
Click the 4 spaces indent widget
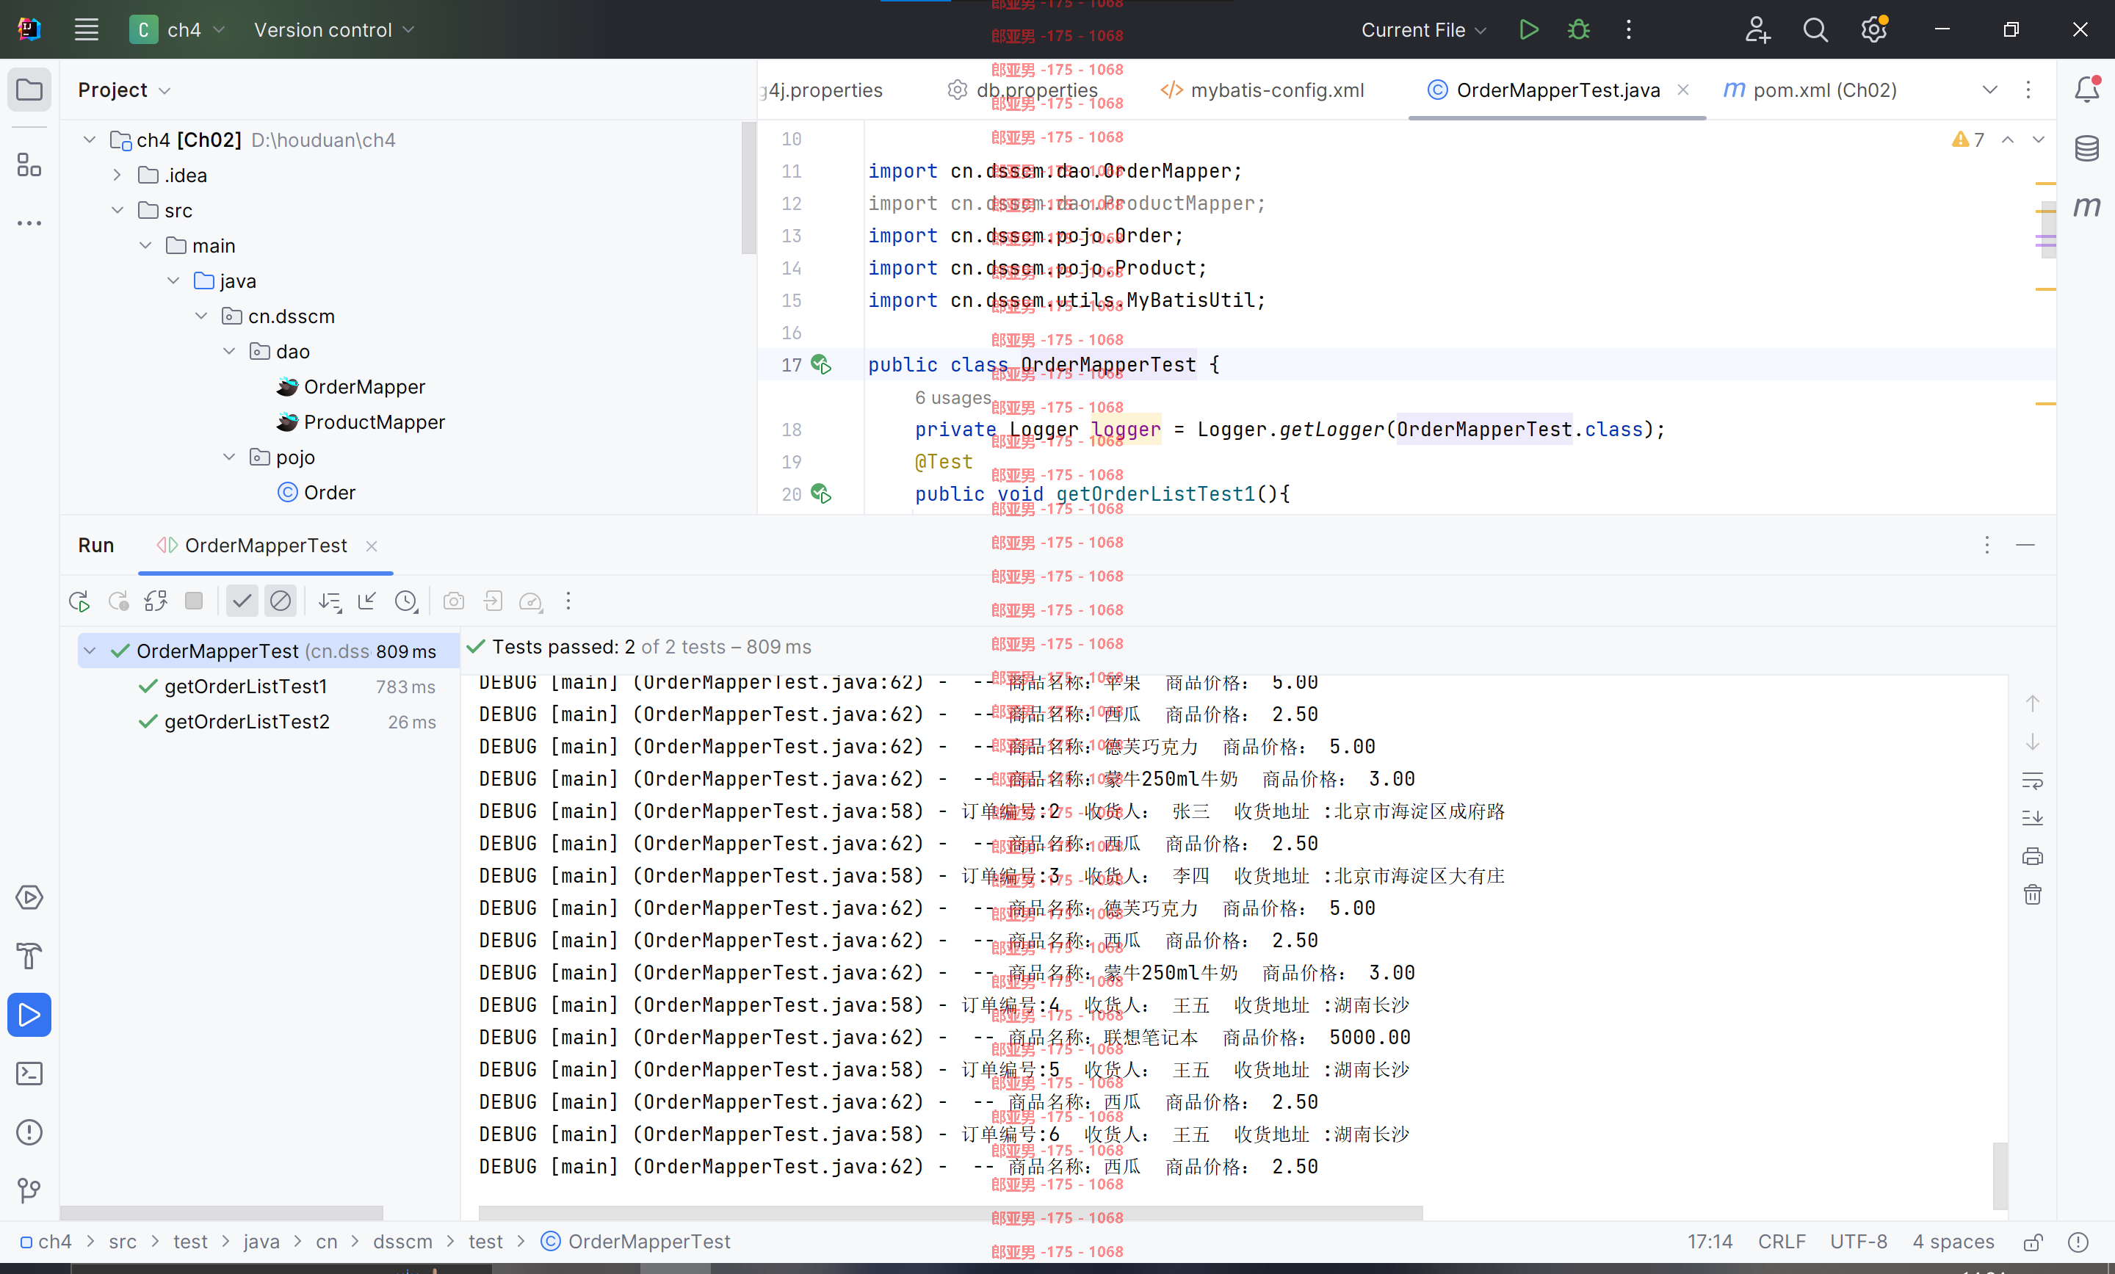tap(1953, 1242)
